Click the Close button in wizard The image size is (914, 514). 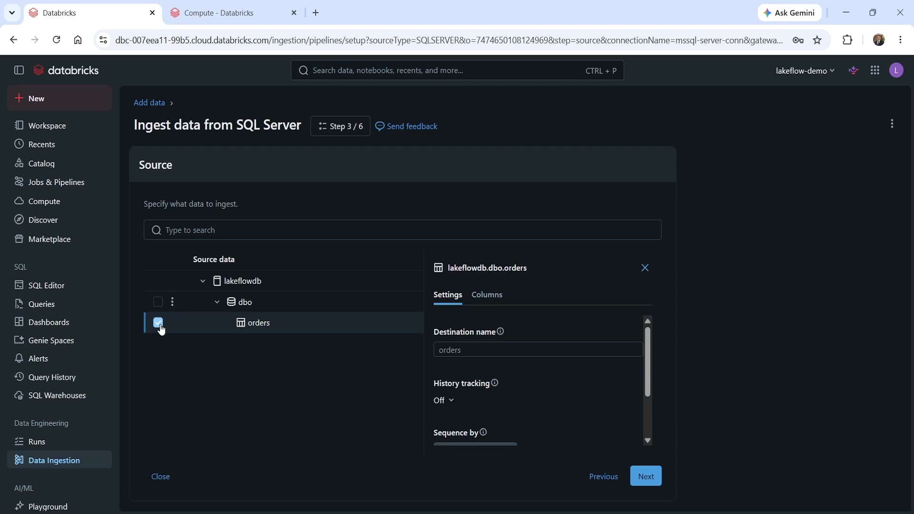click(160, 476)
